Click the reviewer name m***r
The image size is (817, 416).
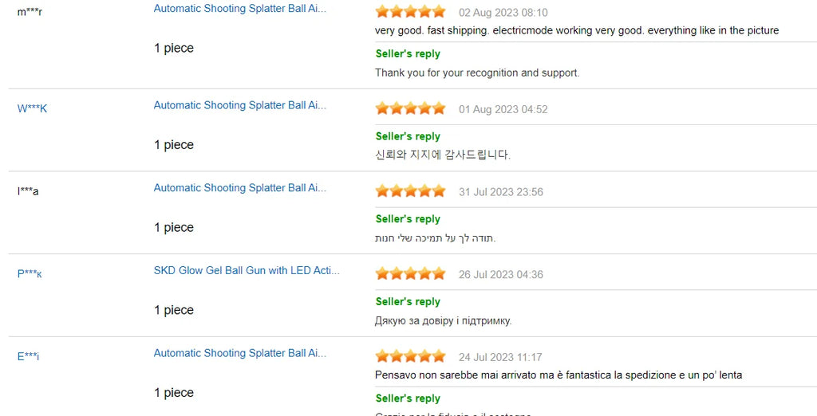click(30, 12)
